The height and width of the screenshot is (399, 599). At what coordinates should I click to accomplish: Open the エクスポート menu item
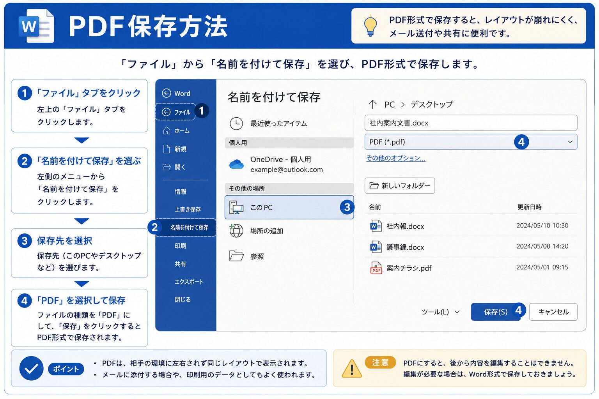pos(189,282)
